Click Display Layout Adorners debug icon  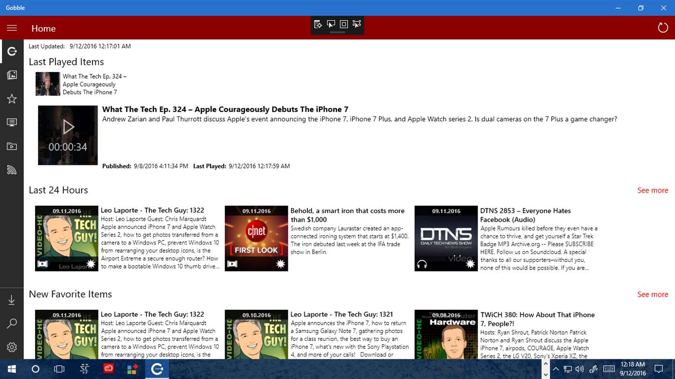tap(344, 24)
